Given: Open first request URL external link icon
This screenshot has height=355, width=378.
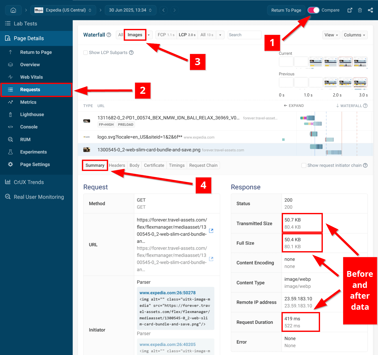Looking at the screenshot, I should [211, 231].
